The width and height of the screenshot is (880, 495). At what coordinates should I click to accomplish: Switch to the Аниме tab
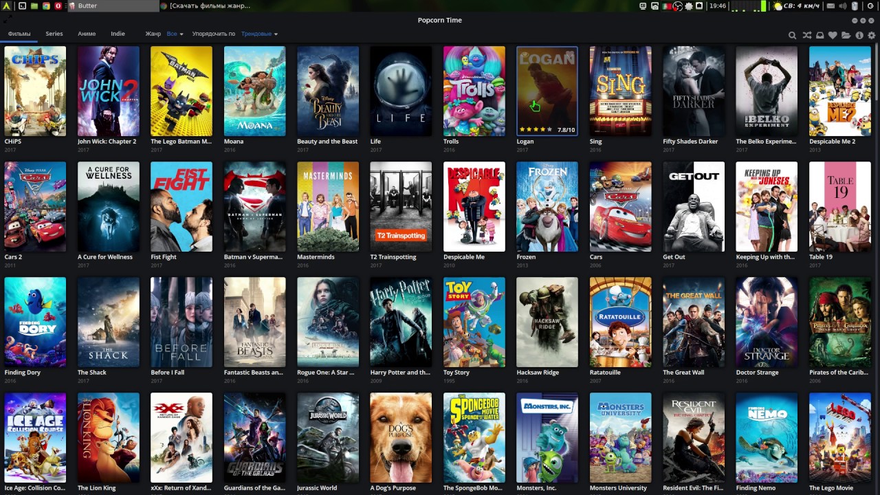tap(87, 34)
